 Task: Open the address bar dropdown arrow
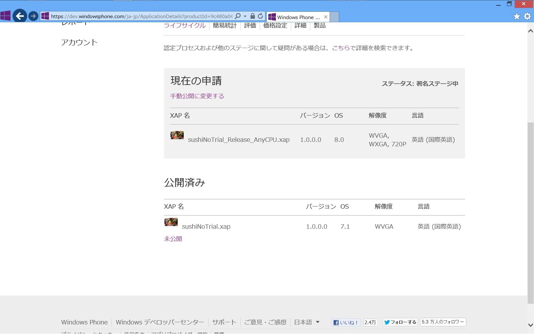pyautogui.click(x=245, y=16)
